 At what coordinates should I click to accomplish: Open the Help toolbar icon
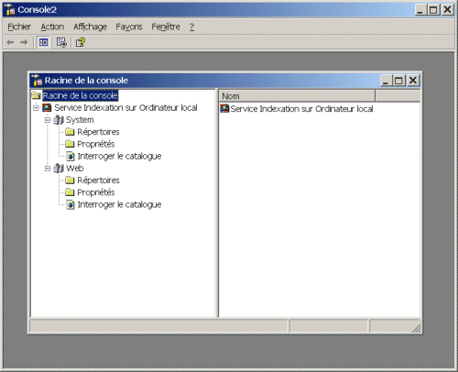81,42
